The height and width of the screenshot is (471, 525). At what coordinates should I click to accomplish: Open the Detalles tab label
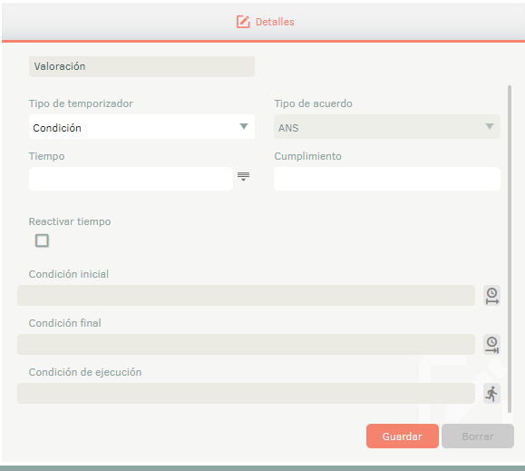(275, 22)
